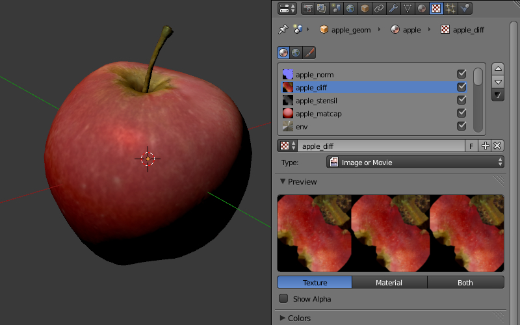Move texture slot down
Image resolution: width=520 pixels, height=325 pixels.
point(498,82)
